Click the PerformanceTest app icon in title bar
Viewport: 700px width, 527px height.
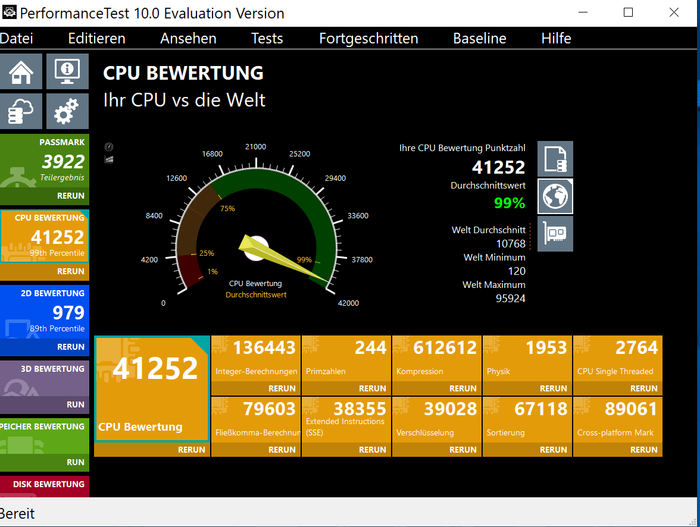pos(9,12)
